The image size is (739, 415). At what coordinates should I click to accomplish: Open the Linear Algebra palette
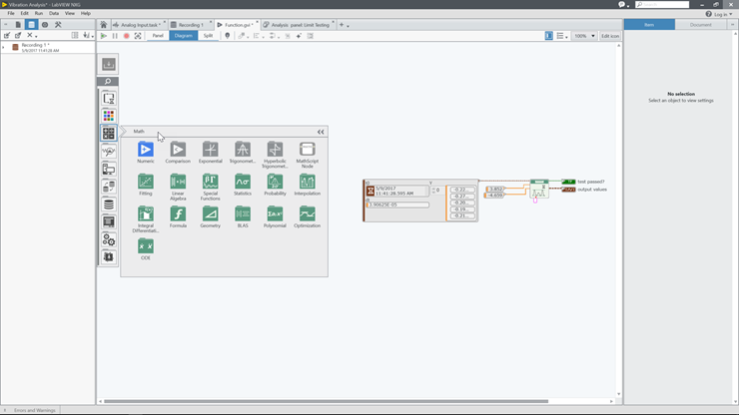pyautogui.click(x=178, y=182)
